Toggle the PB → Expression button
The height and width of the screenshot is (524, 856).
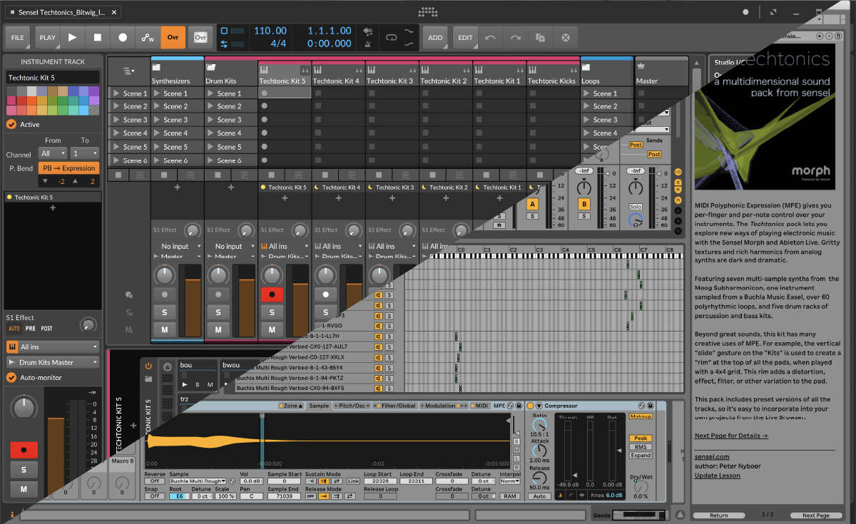click(68, 168)
